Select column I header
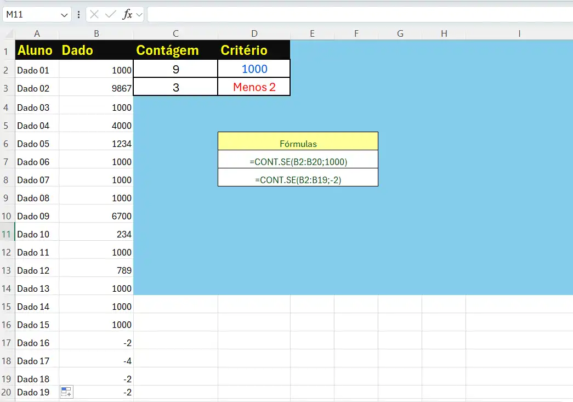This screenshot has width=573, height=402. pos(519,33)
